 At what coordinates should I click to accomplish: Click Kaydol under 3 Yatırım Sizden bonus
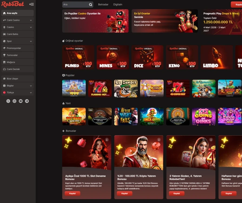coord(177,194)
